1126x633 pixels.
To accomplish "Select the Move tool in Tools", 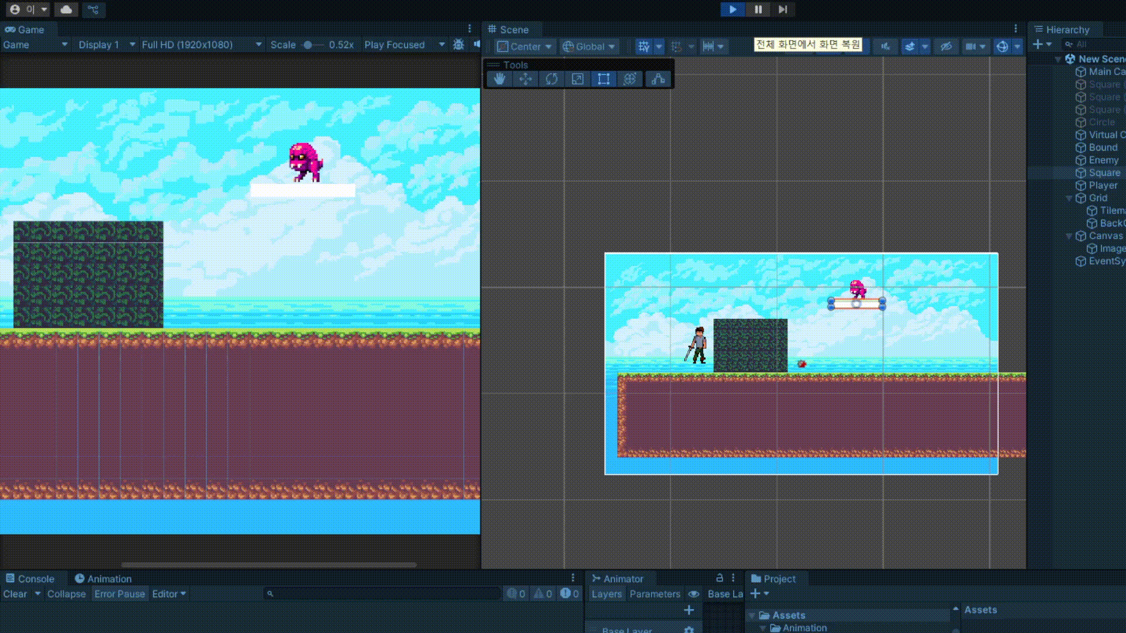I will [x=525, y=79].
